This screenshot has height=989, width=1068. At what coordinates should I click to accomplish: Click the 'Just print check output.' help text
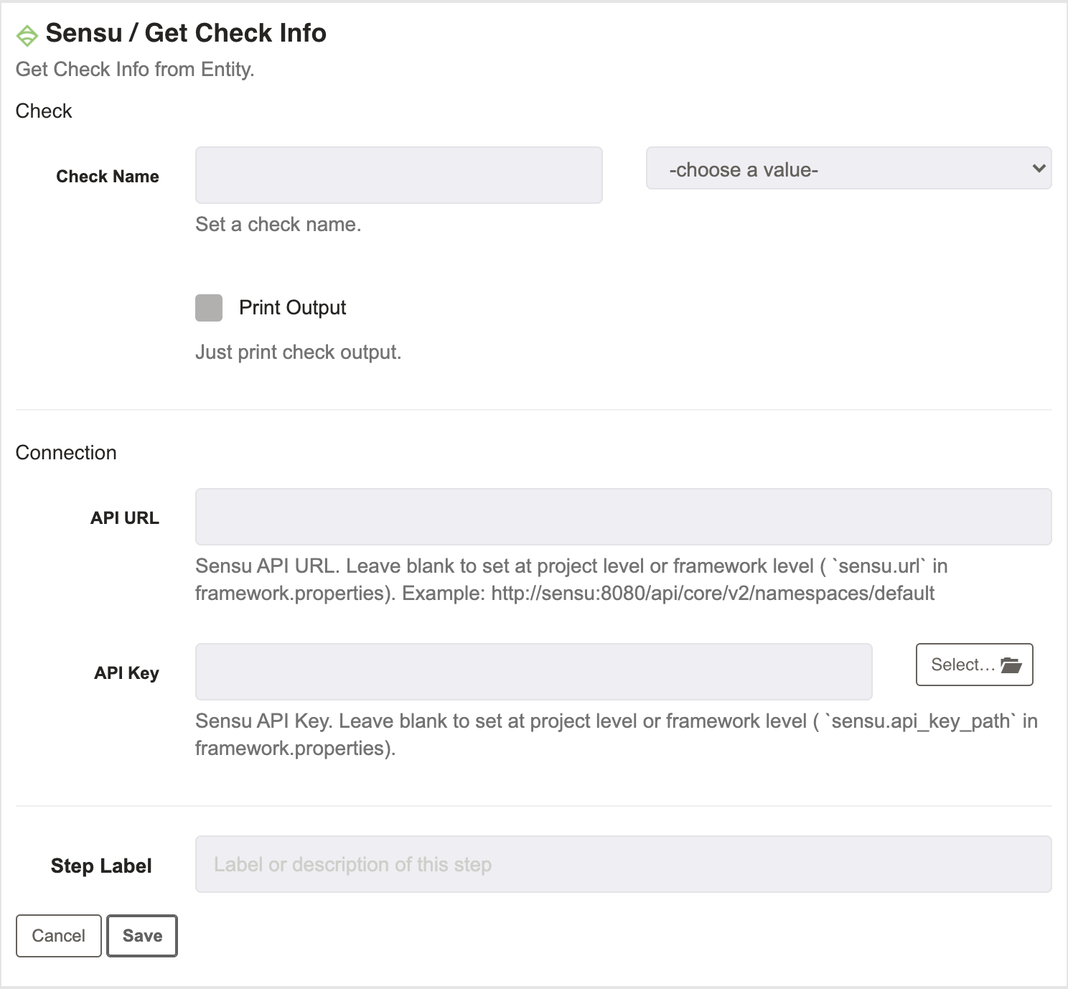pyautogui.click(x=299, y=352)
